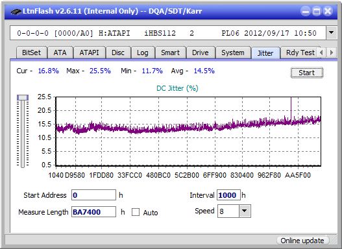The height and width of the screenshot is (249, 342).
Task: Click the x-axis label 5C2B00
Action: click(187, 175)
